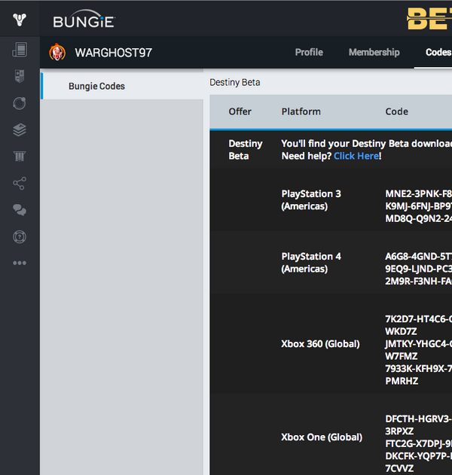Click the WARGHOST97 username
The height and width of the screenshot is (475, 452).
click(x=114, y=53)
